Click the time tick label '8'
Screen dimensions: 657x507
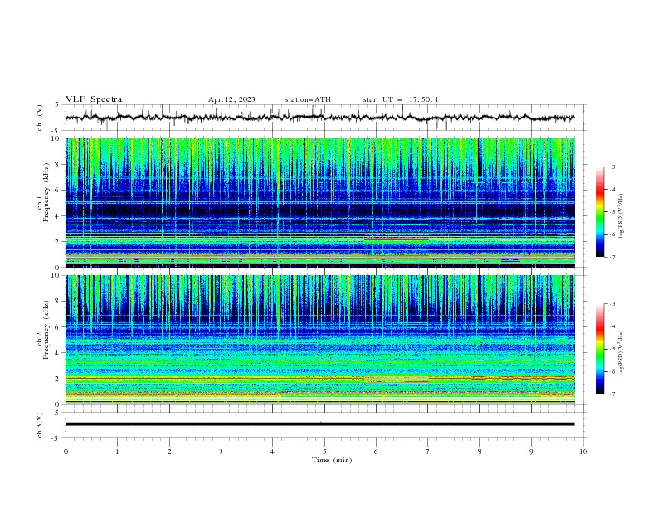point(479,451)
